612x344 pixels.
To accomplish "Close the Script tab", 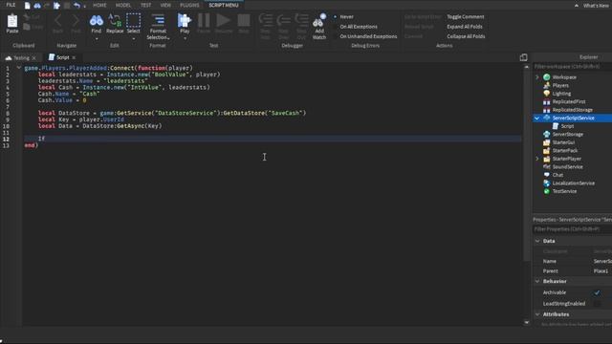I will tap(74, 57).
